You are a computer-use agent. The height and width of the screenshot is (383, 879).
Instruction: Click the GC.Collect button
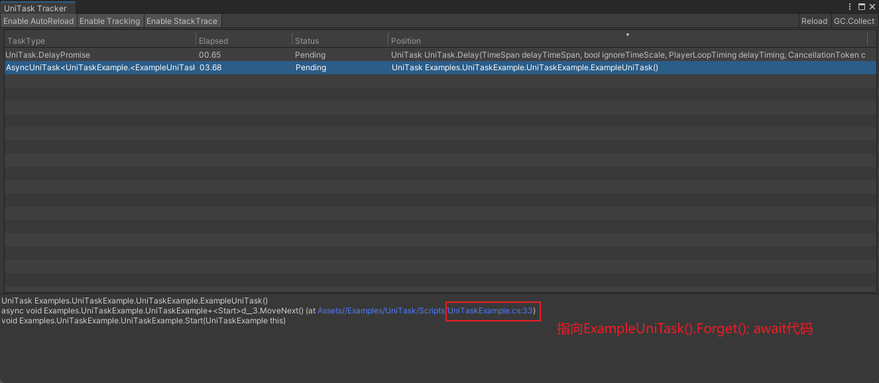coord(854,21)
